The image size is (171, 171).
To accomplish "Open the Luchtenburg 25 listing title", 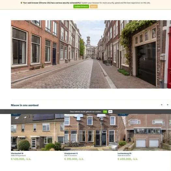I will [124, 153].
